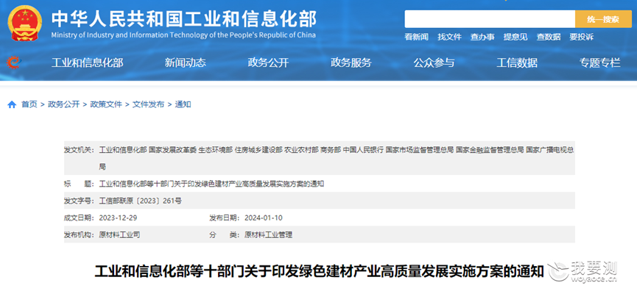Click the 找文件 quick link

point(449,37)
